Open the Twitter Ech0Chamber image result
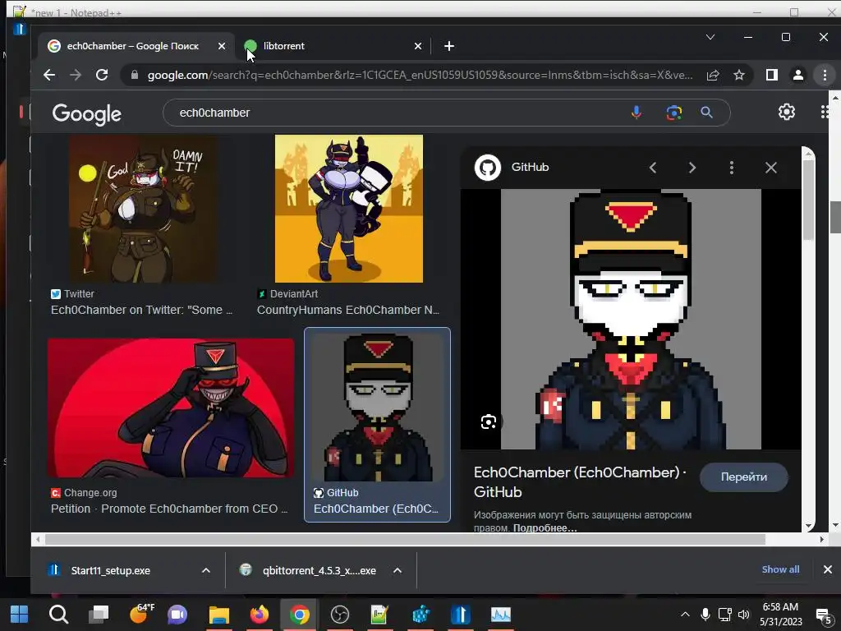The width and height of the screenshot is (841, 631). (x=143, y=209)
